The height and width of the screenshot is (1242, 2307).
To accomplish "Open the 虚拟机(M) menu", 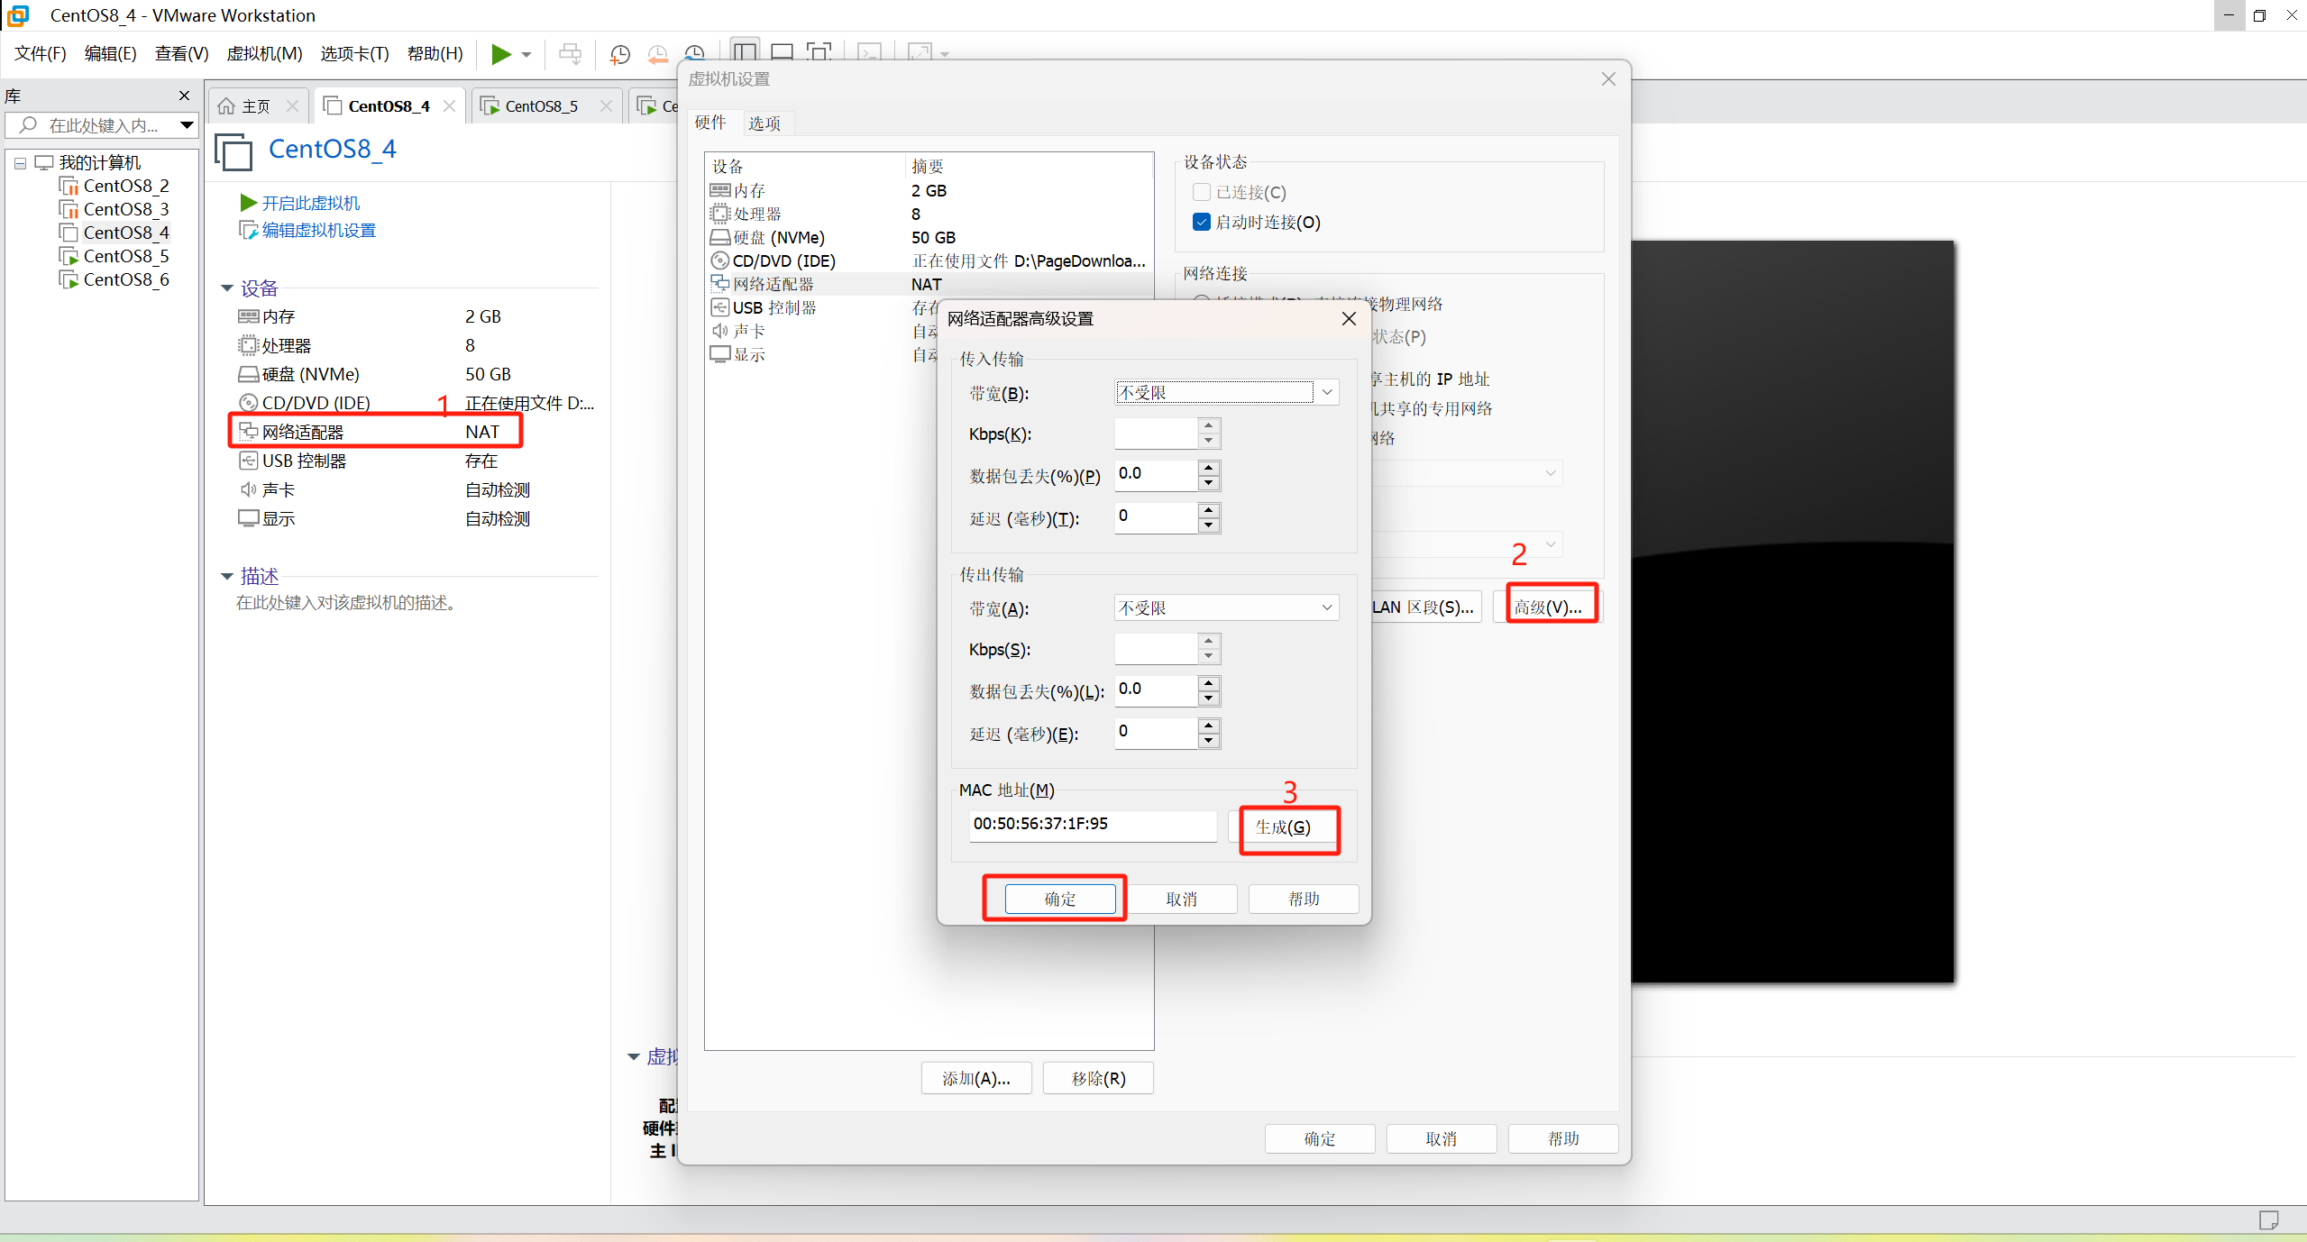I will coord(262,53).
